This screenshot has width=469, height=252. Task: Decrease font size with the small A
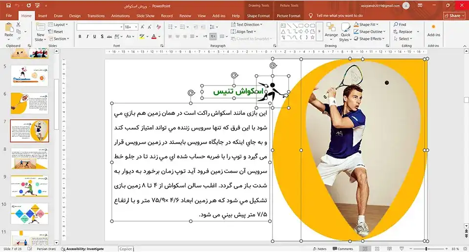click(x=149, y=27)
